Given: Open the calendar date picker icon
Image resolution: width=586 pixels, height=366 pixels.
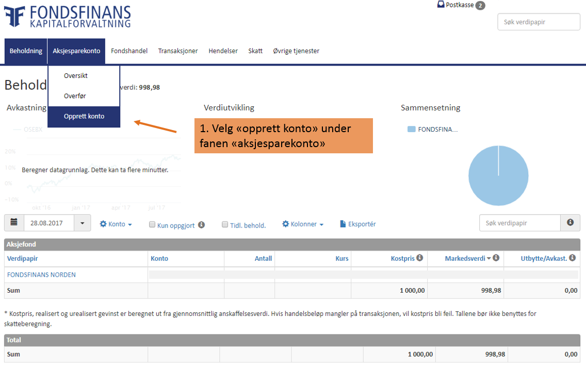Looking at the screenshot, I should click(x=14, y=223).
